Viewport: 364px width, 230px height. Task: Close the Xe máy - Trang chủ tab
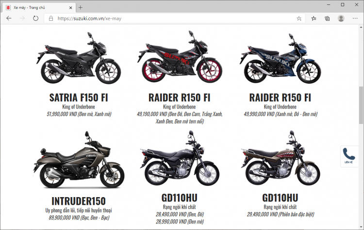click(70, 8)
